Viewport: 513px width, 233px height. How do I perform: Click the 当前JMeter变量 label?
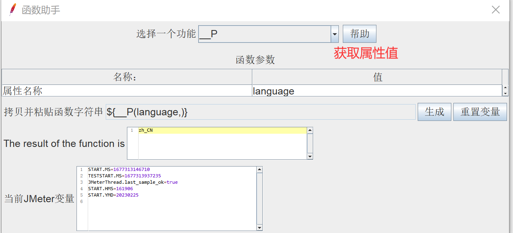(x=39, y=199)
